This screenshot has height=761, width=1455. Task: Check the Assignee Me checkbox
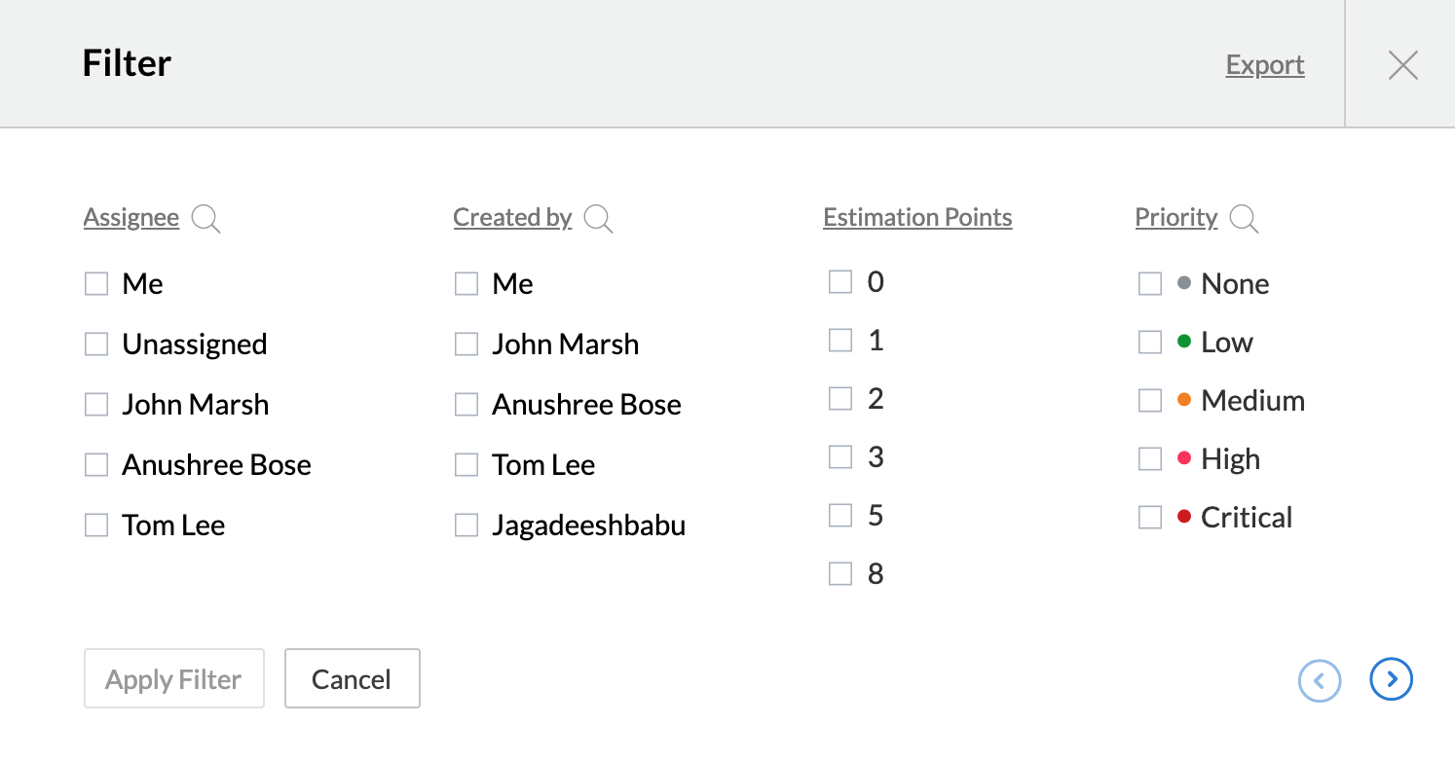click(x=95, y=284)
